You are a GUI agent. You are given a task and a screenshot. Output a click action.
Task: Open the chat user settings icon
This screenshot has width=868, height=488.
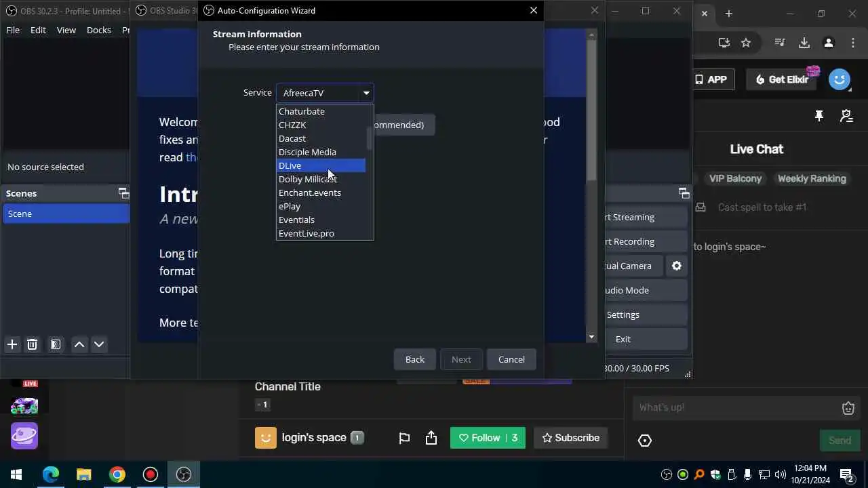tap(846, 116)
